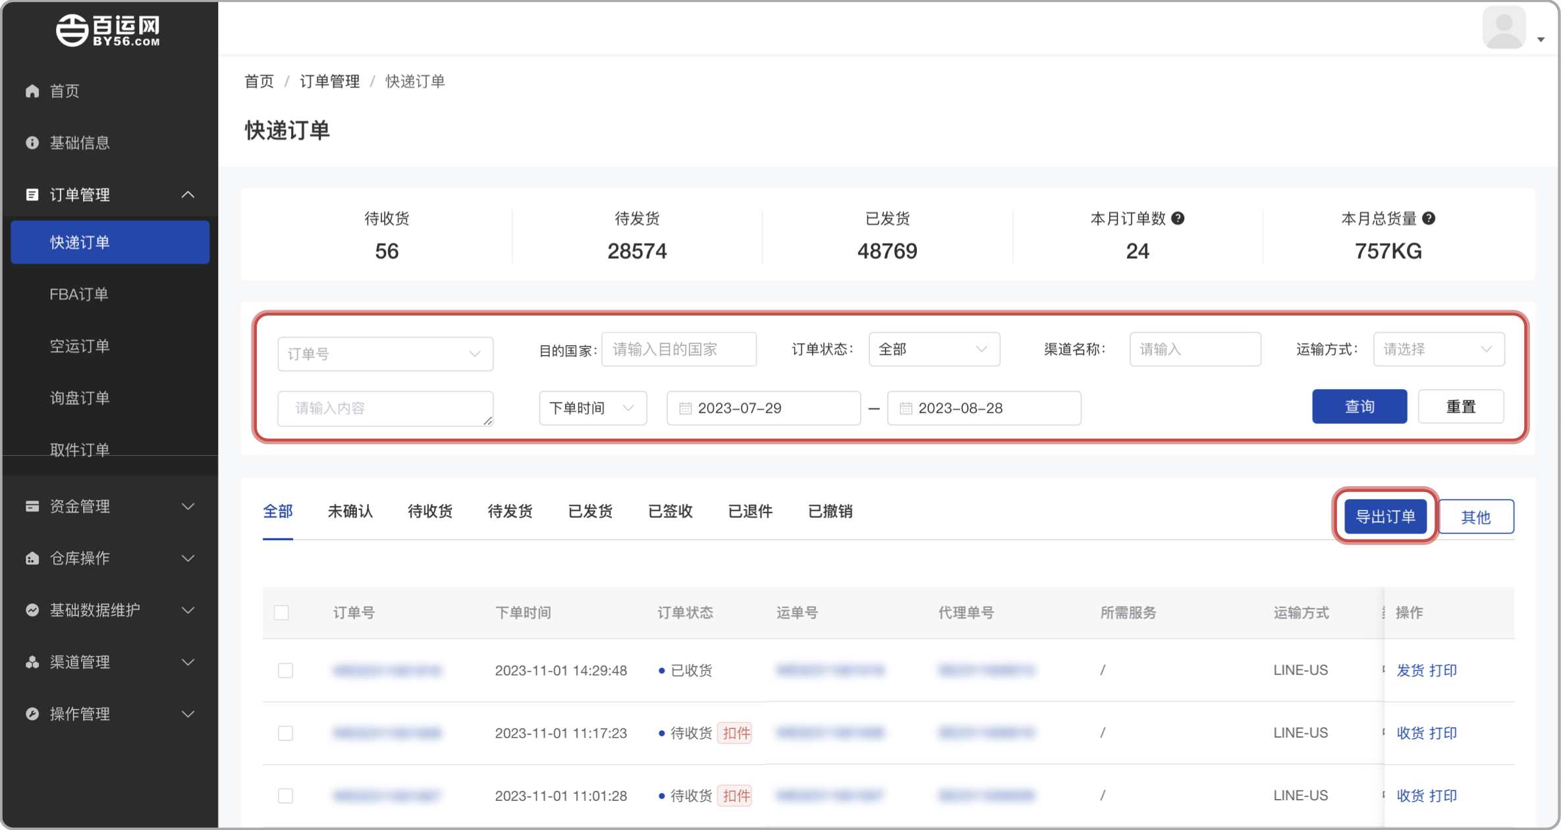Click the home icon beside 首页 in sidebar
This screenshot has height=830, width=1561.
(32, 91)
